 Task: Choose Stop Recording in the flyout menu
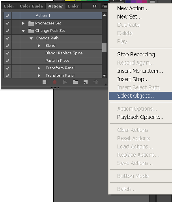click(136, 54)
